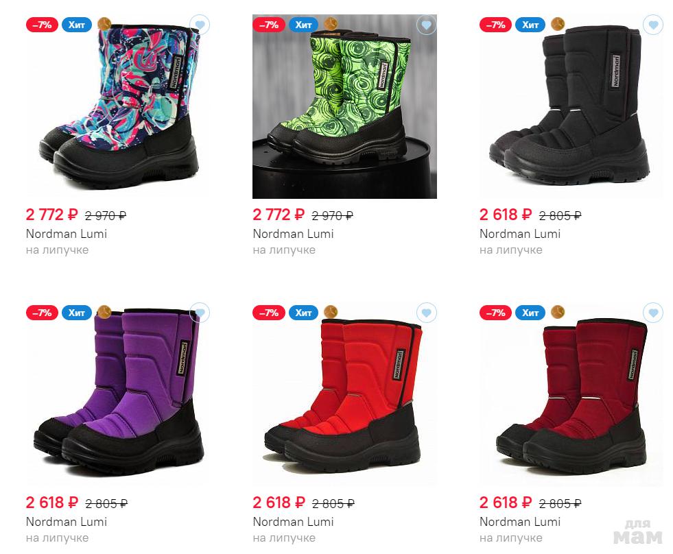
Task: Click the 2 618 ₽ price of the burgundy boots
Action: click(x=505, y=503)
